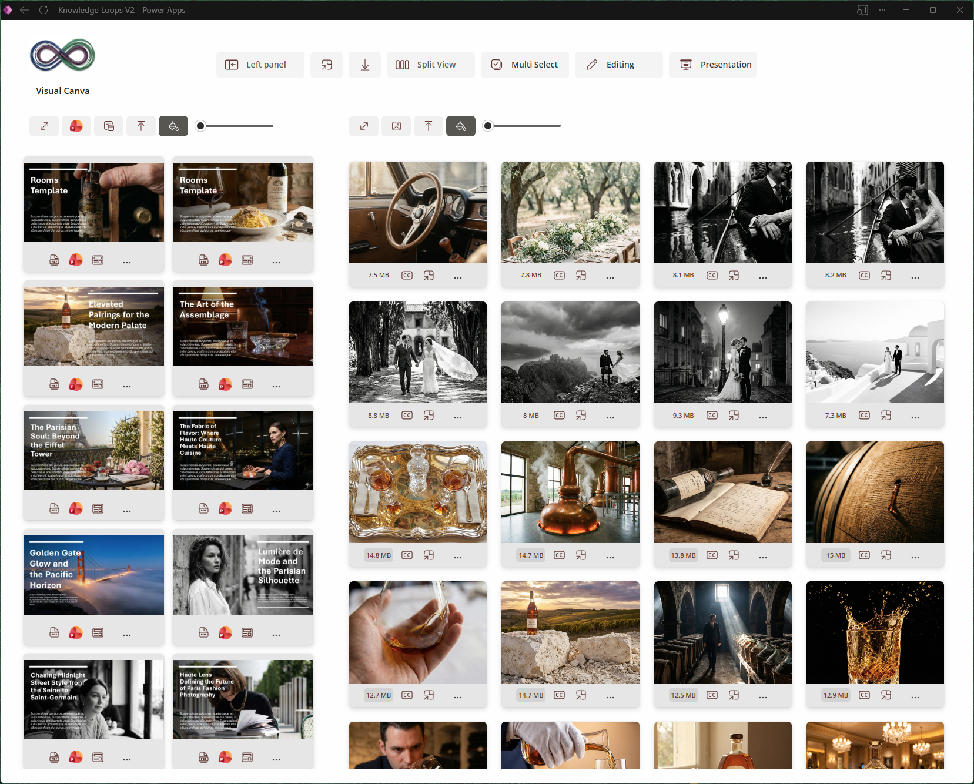Click CC icon on the 8.2 MB image
Image resolution: width=974 pixels, height=784 pixels.
click(864, 275)
